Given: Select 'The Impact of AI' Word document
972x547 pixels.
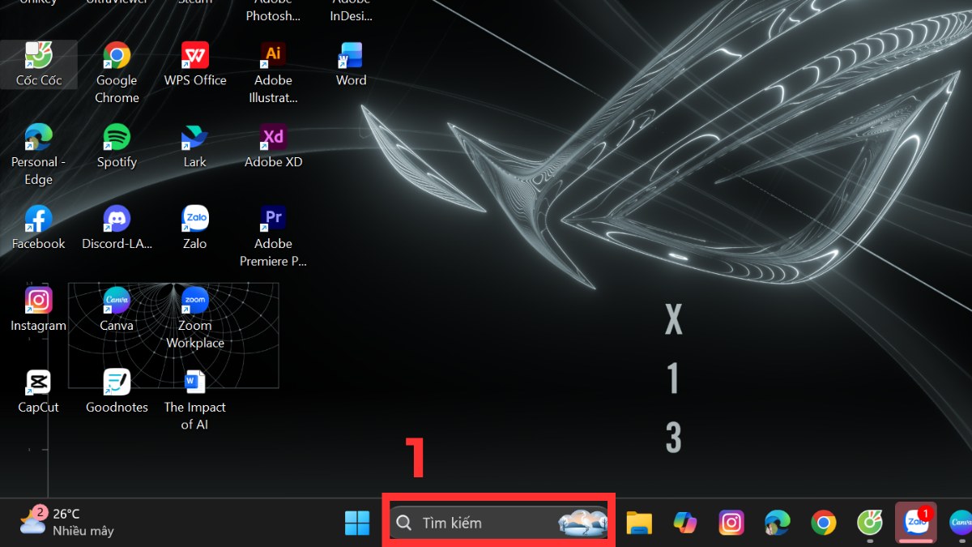Looking at the screenshot, I should [x=195, y=400].
